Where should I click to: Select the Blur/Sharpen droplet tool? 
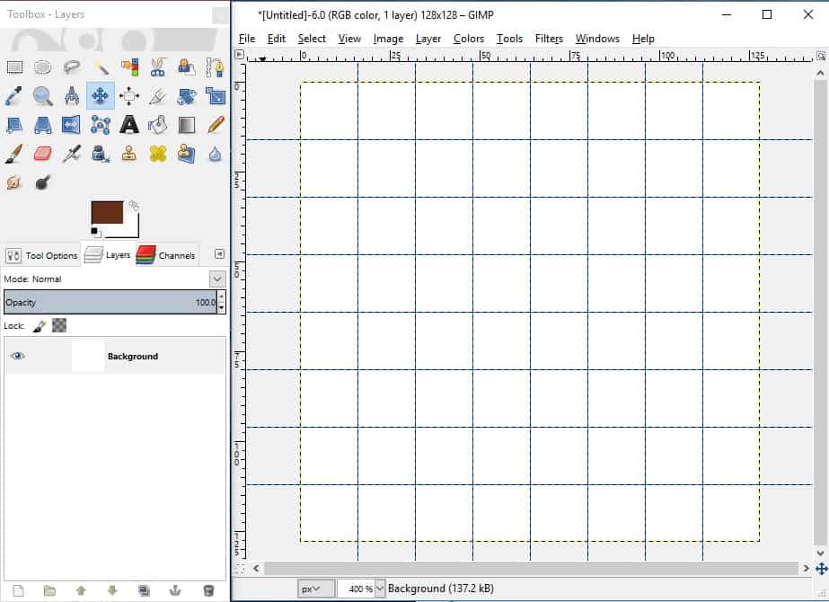[216, 154]
